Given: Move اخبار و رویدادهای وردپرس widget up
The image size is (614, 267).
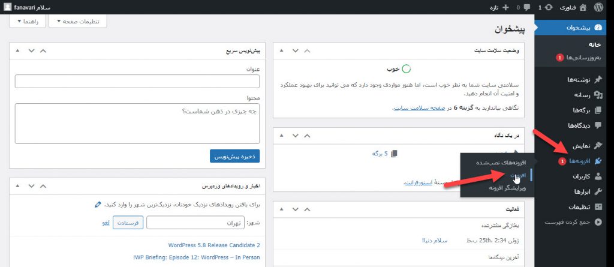Looking at the screenshot, I should (x=43, y=186).
